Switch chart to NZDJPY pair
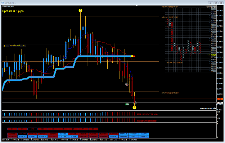Screen dimensions: 225x143 [x=103, y=134]
